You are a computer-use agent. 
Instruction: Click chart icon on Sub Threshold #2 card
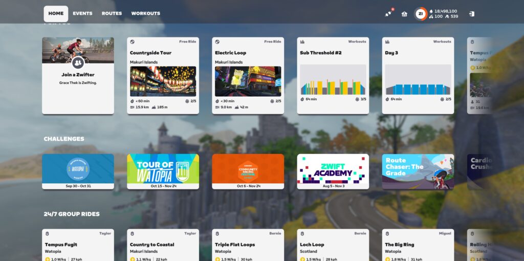(x=302, y=42)
